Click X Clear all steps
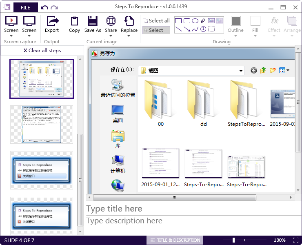The width and height of the screenshot is (302, 245). pos(42,51)
